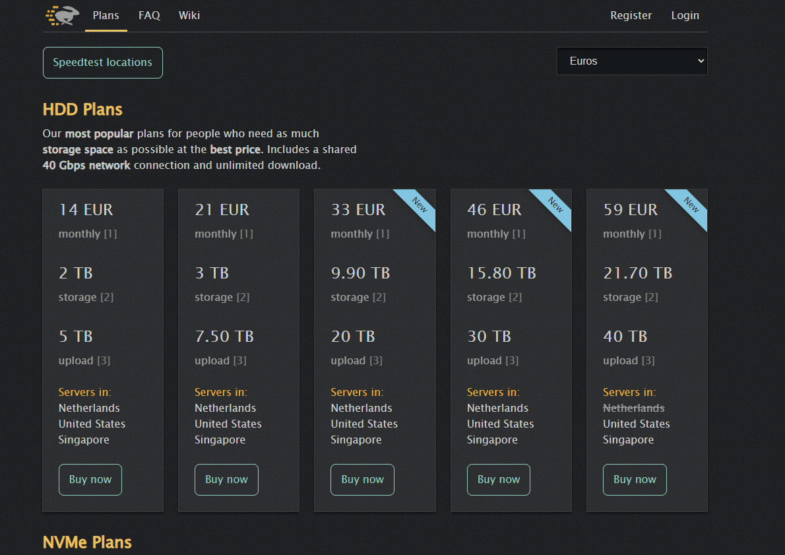The image size is (785, 555).
Task: Click the '40 Gbps network' bold text
Action: tap(86, 165)
